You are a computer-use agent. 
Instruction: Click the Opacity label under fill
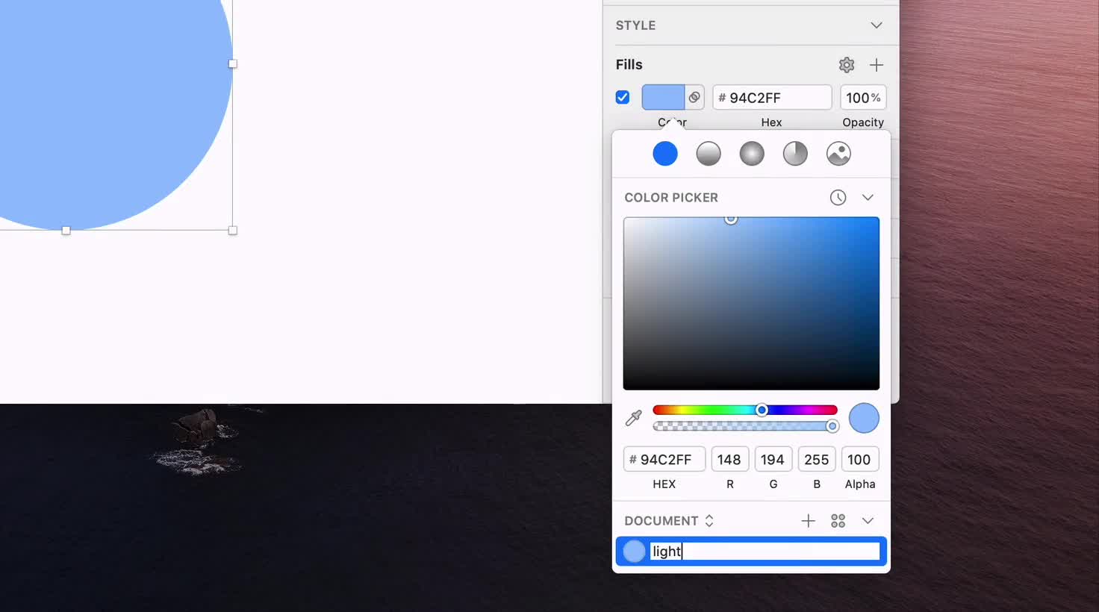click(x=863, y=122)
